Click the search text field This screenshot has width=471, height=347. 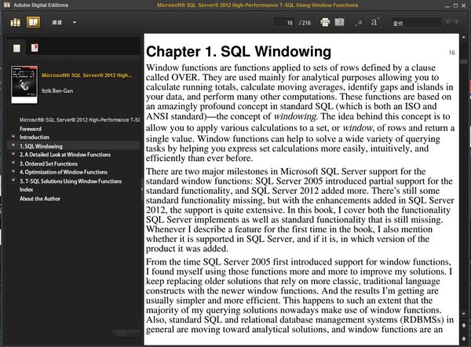click(x=416, y=23)
